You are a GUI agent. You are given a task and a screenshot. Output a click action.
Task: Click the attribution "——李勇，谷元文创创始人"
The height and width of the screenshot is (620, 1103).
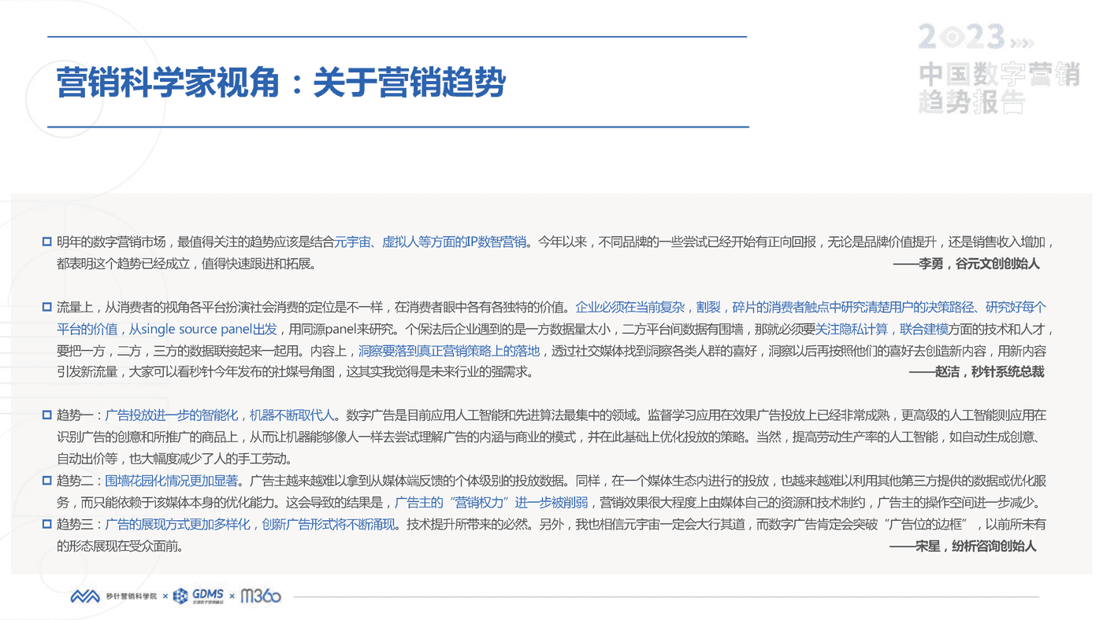point(967,264)
